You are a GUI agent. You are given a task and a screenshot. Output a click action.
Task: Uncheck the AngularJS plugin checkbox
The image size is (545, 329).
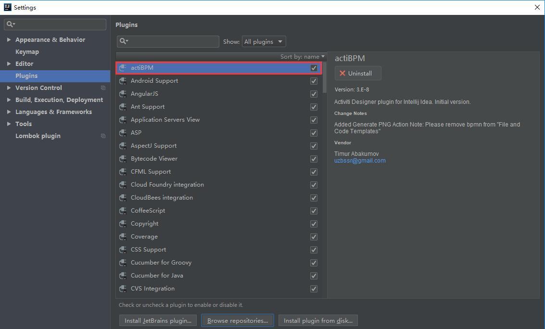(314, 94)
